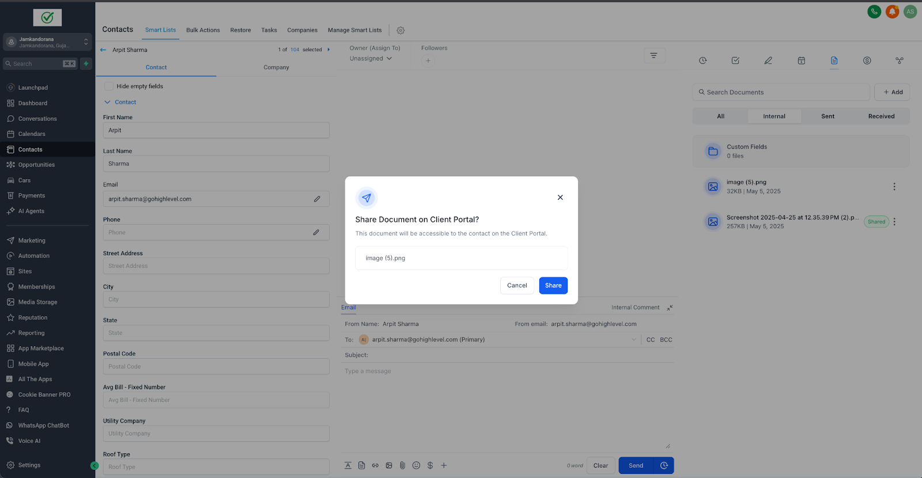Click the emoji icon in email toolbar
This screenshot has width=922, height=478.
(x=416, y=465)
